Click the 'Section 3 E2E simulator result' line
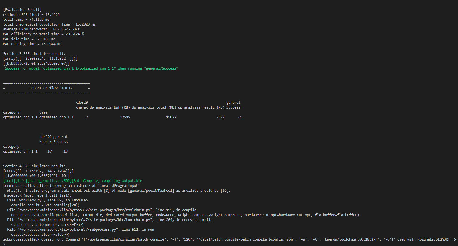458x246 pixels. [x=34, y=54]
